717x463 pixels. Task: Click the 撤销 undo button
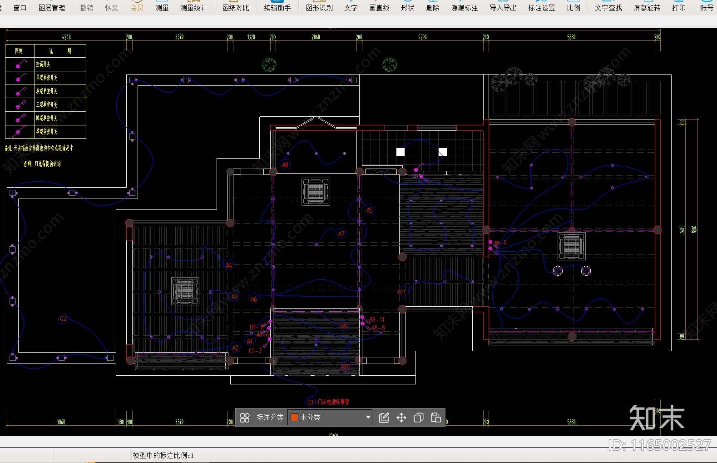pyautogui.click(x=87, y=8)
